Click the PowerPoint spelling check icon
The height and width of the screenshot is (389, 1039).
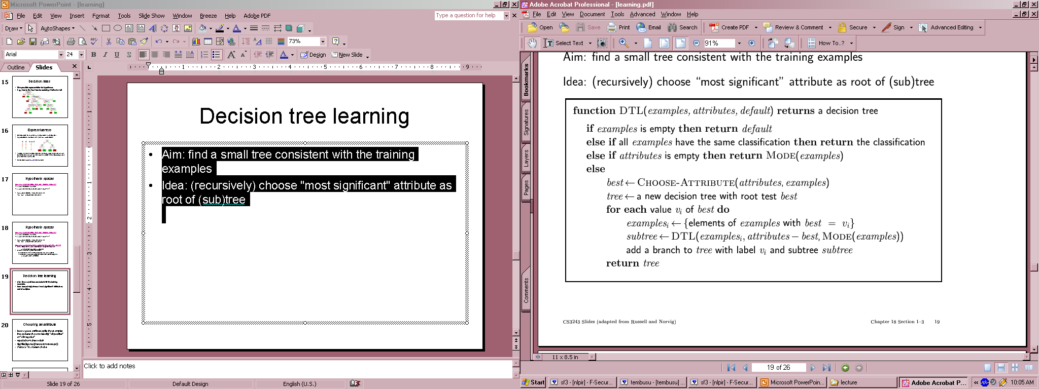(x=94, y=42)
